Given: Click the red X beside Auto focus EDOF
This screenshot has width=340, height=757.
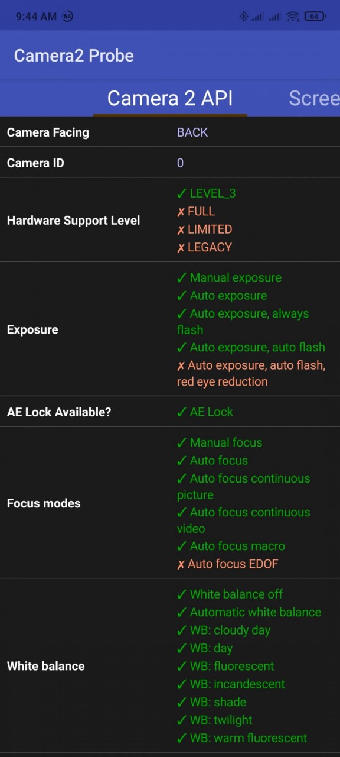Looking at the screenshot, I should pos(181,564).
